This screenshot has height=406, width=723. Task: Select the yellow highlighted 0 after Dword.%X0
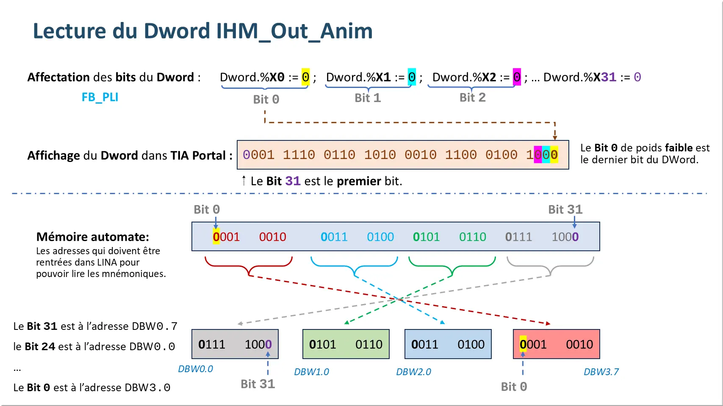coord(305,77)
